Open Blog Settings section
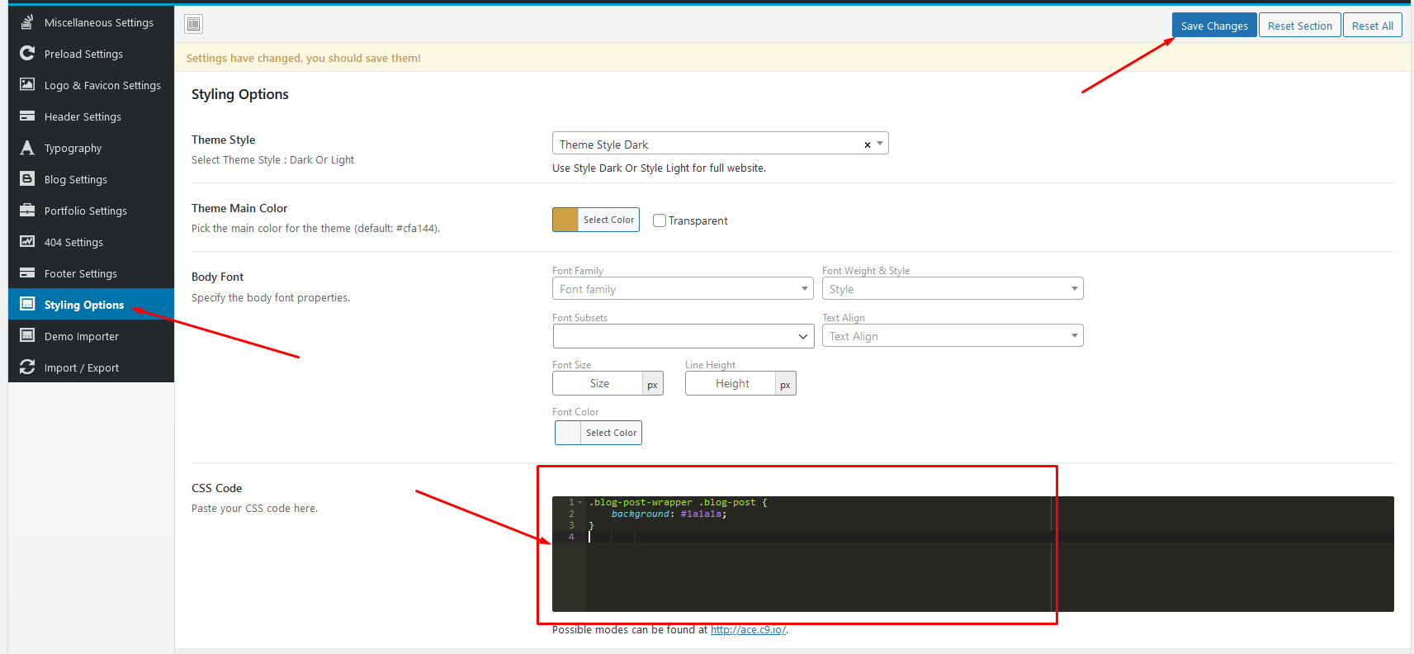 point(91,179)
